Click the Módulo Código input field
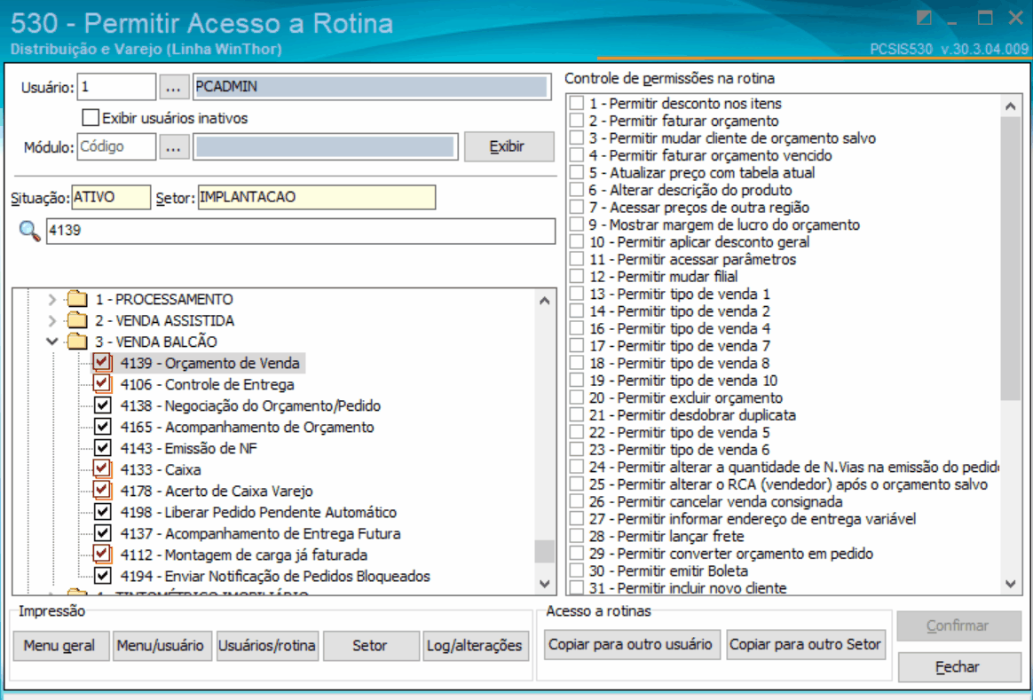 point(116,147)
